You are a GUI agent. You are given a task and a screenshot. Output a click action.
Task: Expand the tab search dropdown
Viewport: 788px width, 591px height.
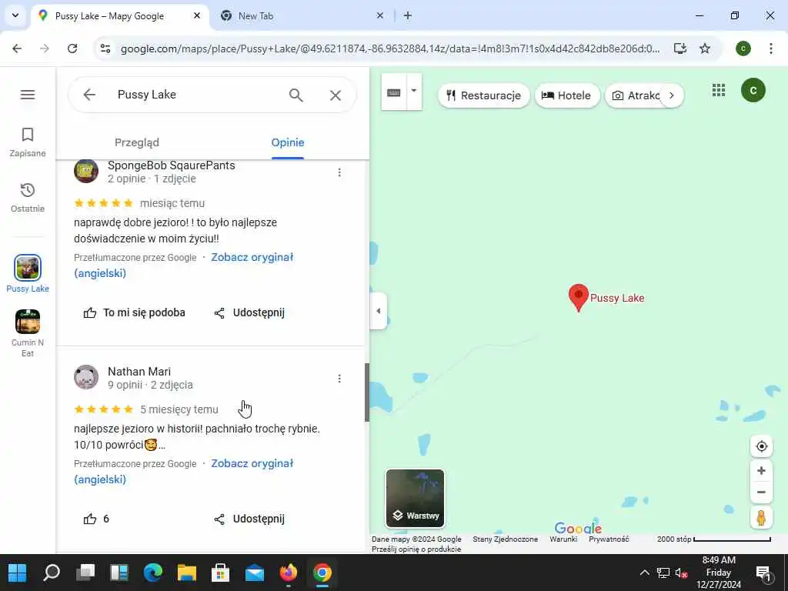pyautogui.click(x=15, y=15)
